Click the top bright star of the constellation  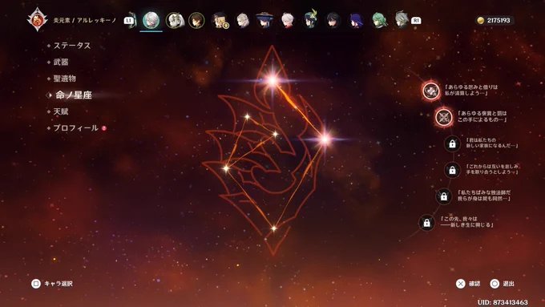[x=272, y=81]
